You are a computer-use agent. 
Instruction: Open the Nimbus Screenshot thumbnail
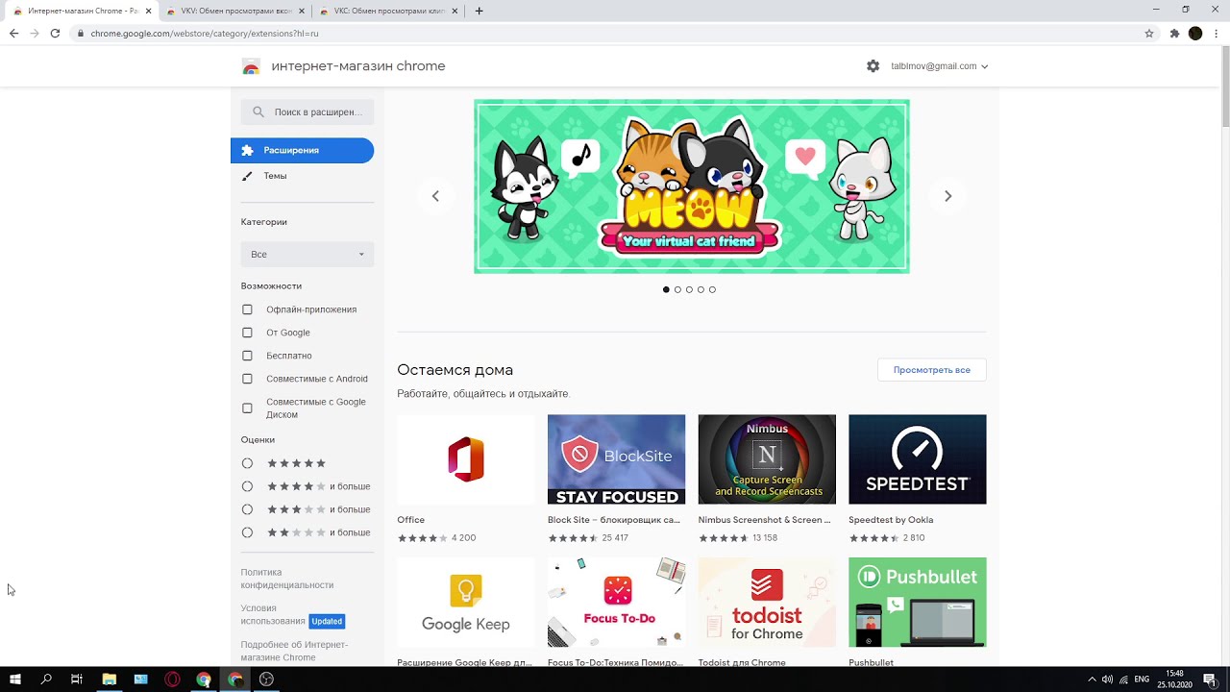coord(767,459)
